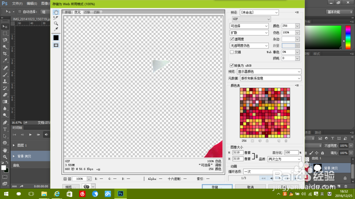Open Windows Start menu
The width and height of the screenshot is (355, 199).
(x=6, y=194)
